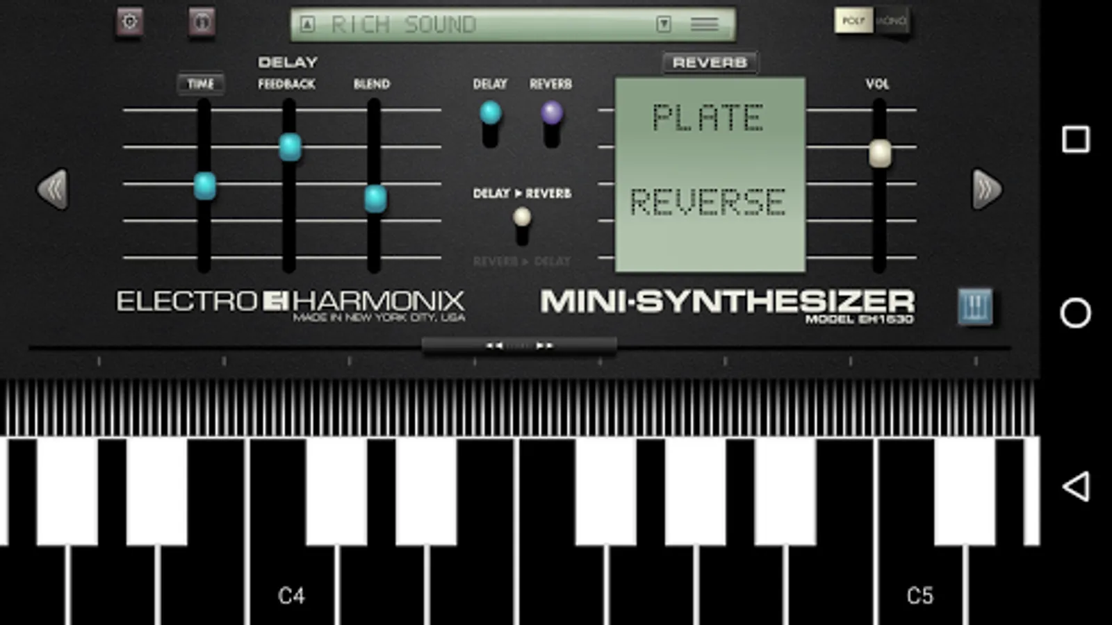Toggle the REVERB on/off switch

pos(552,123)
